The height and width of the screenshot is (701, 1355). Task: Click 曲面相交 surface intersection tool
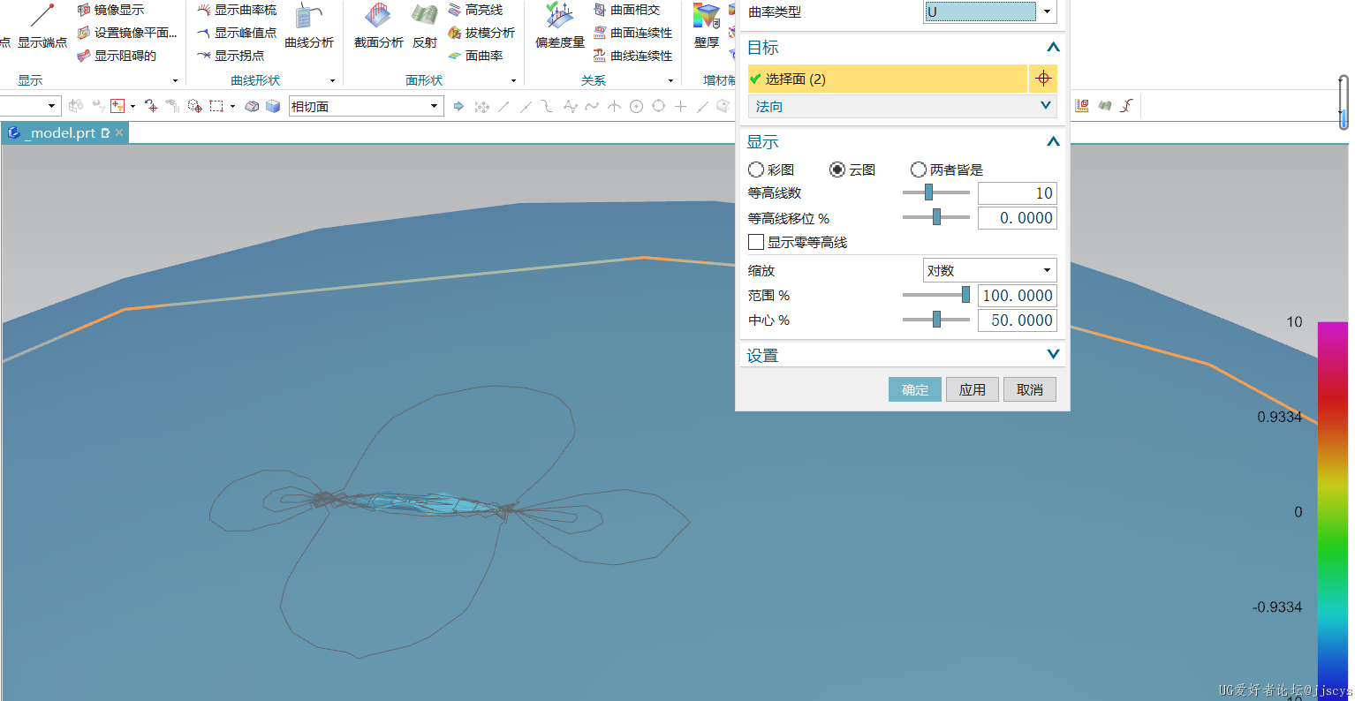pos(626,10)
